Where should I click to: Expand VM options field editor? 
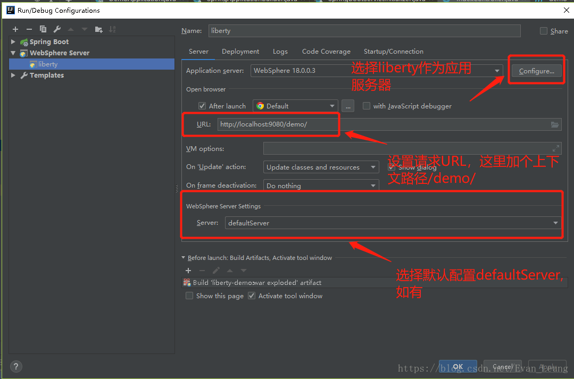click(x=556, y=148)
